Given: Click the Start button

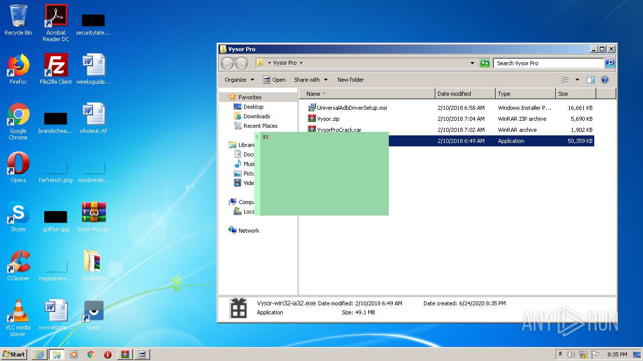Looking at the screenshot, I should [14, 354].
